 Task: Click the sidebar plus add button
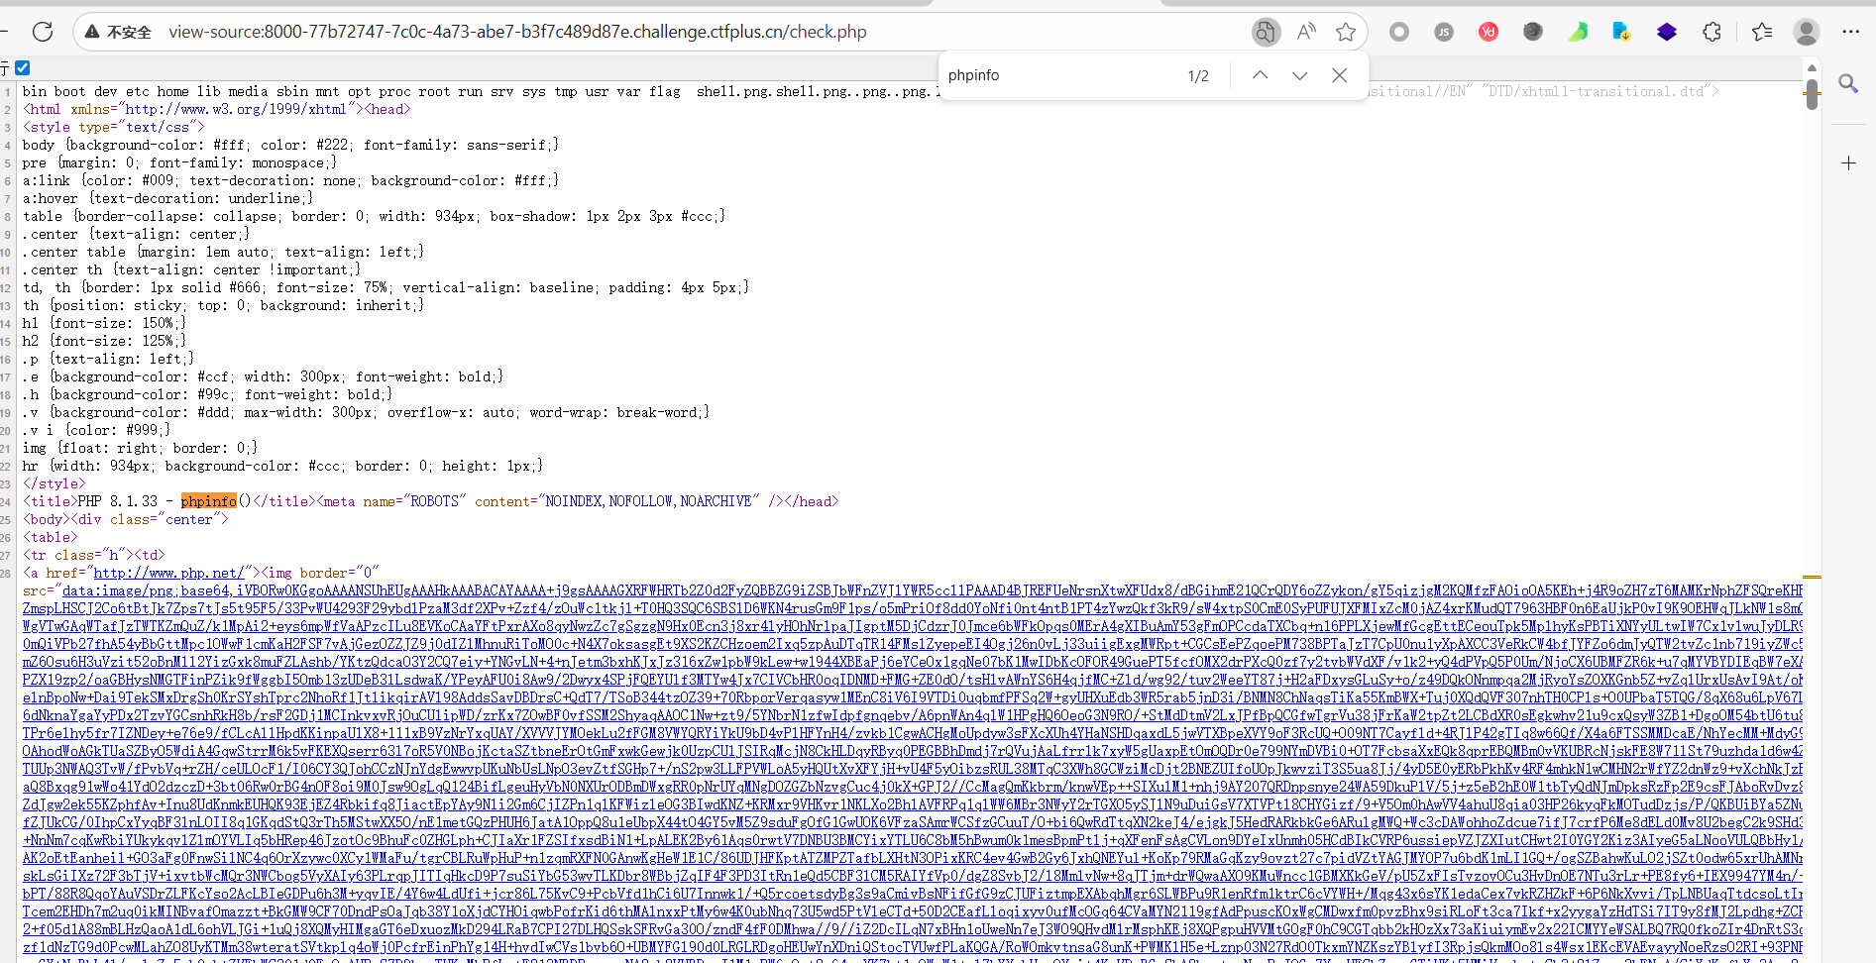[1848, 162]
